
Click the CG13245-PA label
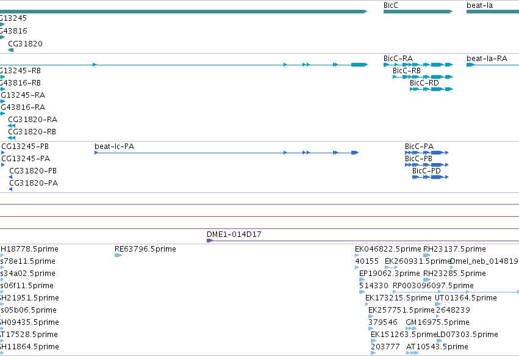coord(26,158)
